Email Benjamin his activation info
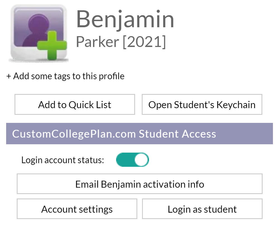The image size is (276, 226). point(139,184)
